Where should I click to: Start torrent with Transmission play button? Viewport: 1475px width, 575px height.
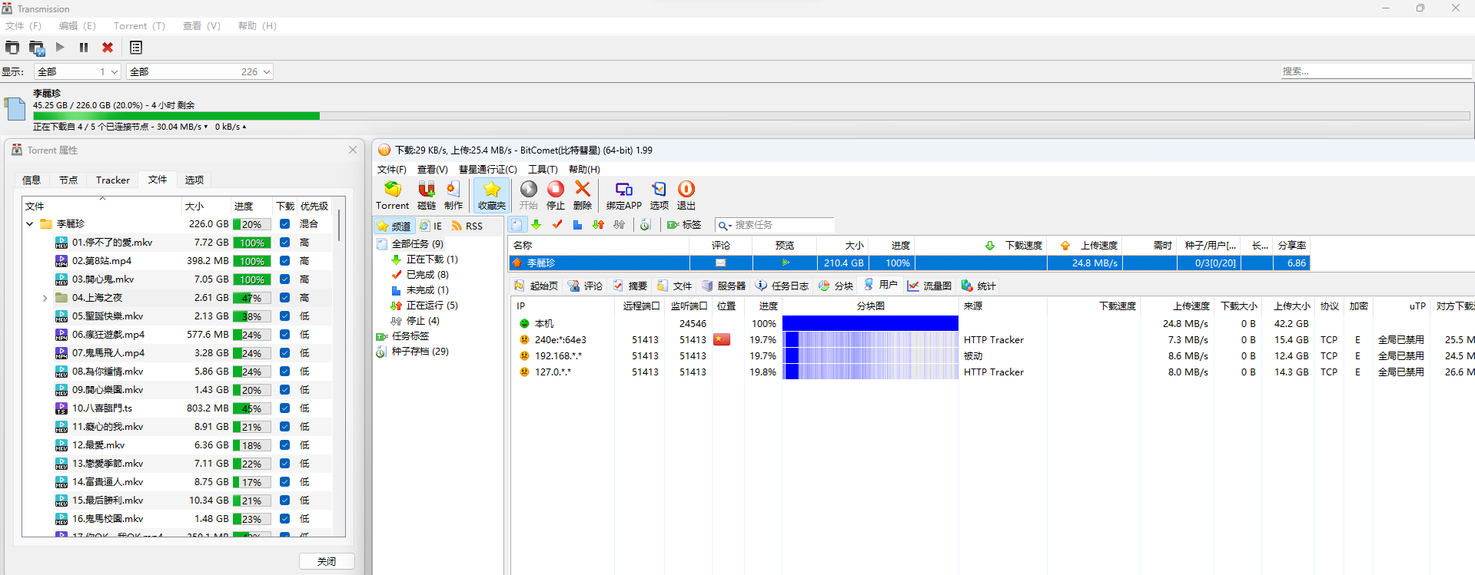tap(60, 47)
